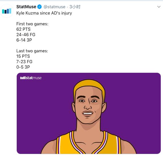Open the StatMuse display name profile link
Screen dimensions: 163x157
point(26,7)
